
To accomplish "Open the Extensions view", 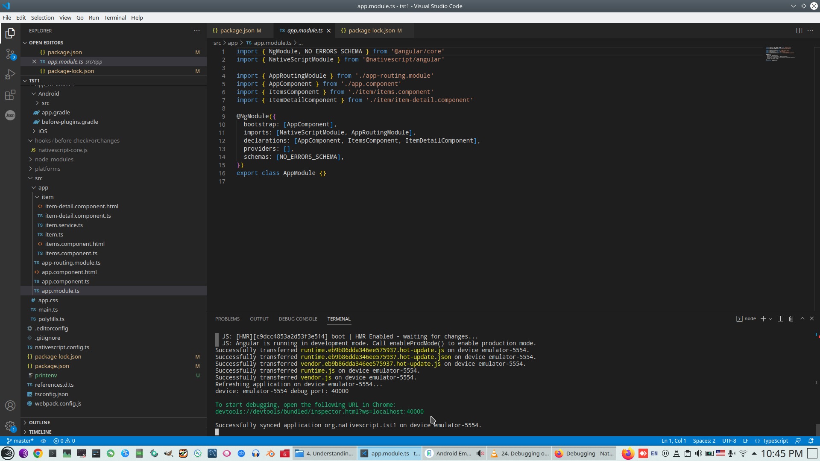I will (x=10, y=95).
